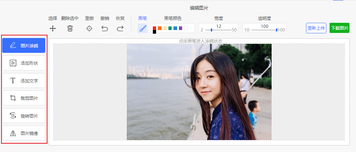Click the width value 12
The height and width of the screenshot is (152, 356).
[x=219, y=26]
